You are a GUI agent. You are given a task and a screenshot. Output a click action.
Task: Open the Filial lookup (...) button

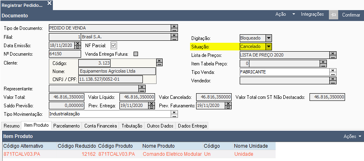[174, 39]
